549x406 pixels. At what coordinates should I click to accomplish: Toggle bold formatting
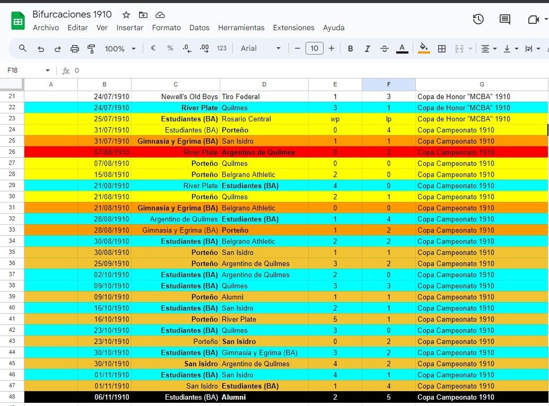pyautogui.click(x=350, y=49)
